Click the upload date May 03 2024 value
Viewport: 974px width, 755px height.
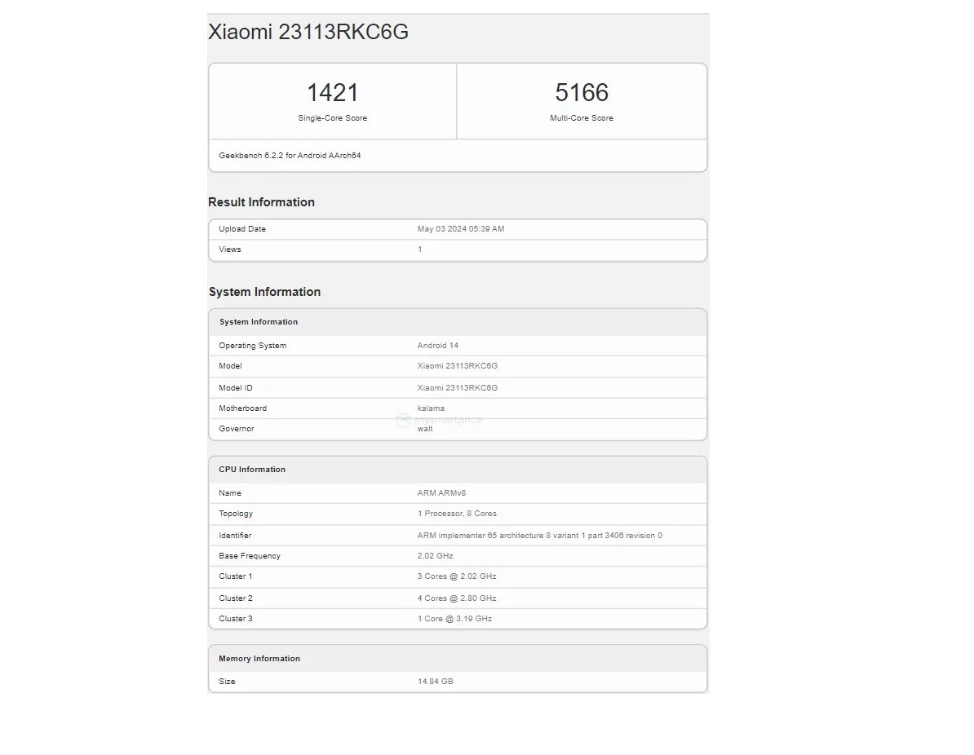(461, 229)
